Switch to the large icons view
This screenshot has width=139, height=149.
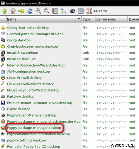(x=55, y=11)
